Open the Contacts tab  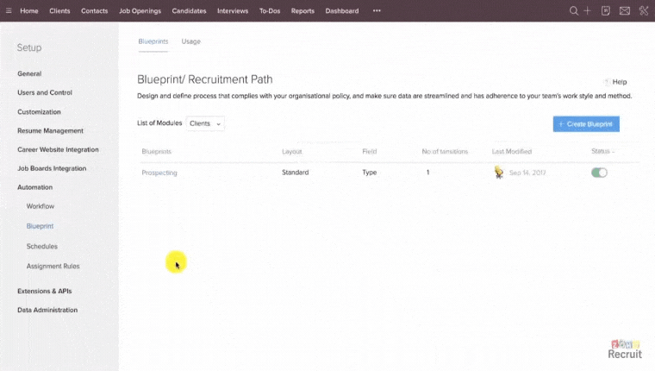tap(95, 11)
